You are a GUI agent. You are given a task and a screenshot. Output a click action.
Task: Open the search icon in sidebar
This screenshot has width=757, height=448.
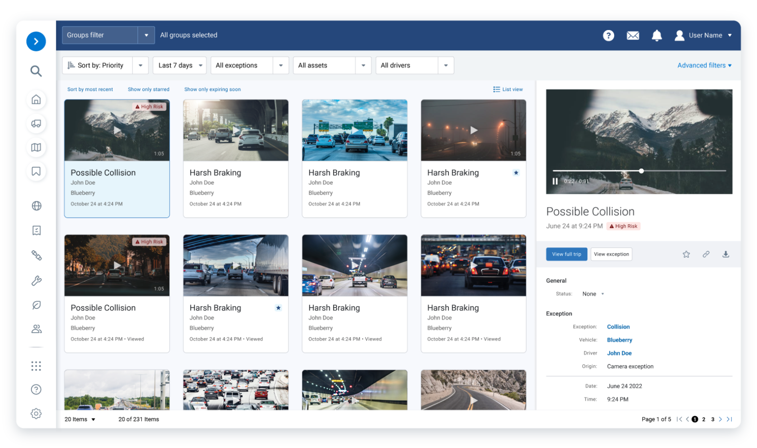coord(36,71)
